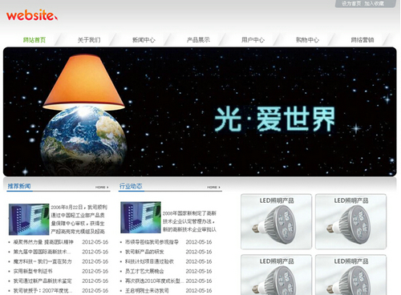Go to 购物中心 in the nav bar
The image size is (401, 295).
[x=308, y=40]
